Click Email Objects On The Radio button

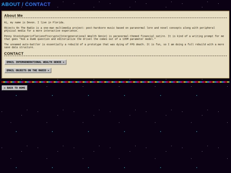point(28,70)
